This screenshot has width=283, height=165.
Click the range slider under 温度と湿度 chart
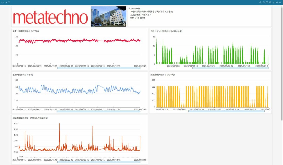98,68
